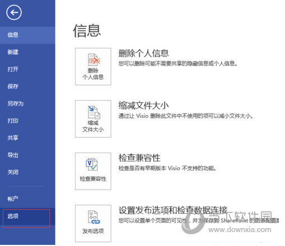Click the 删除个人信息 icon button

[93, 67]
